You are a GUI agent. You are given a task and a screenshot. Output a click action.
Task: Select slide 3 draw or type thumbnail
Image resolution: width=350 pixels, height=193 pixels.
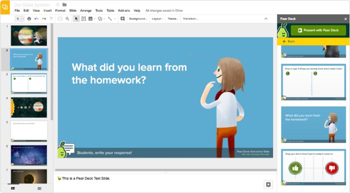click(x=29, y=83)
